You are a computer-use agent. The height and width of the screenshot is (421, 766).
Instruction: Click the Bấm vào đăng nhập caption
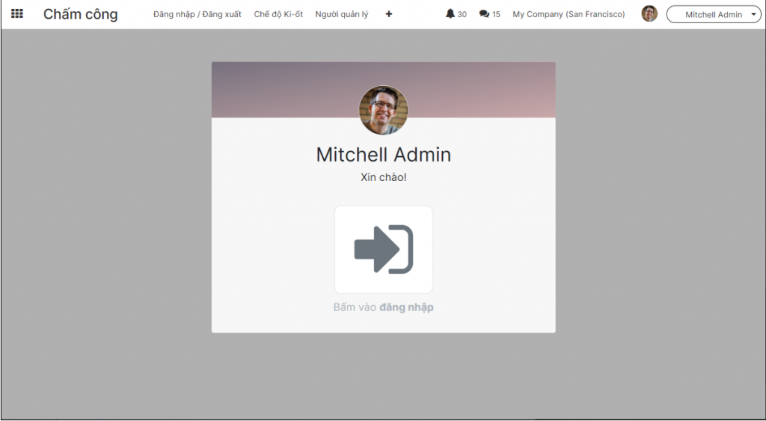click(x=384, y=307)
